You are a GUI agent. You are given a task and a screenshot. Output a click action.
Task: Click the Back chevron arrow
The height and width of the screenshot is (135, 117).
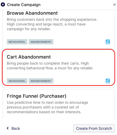pos(8,128)
